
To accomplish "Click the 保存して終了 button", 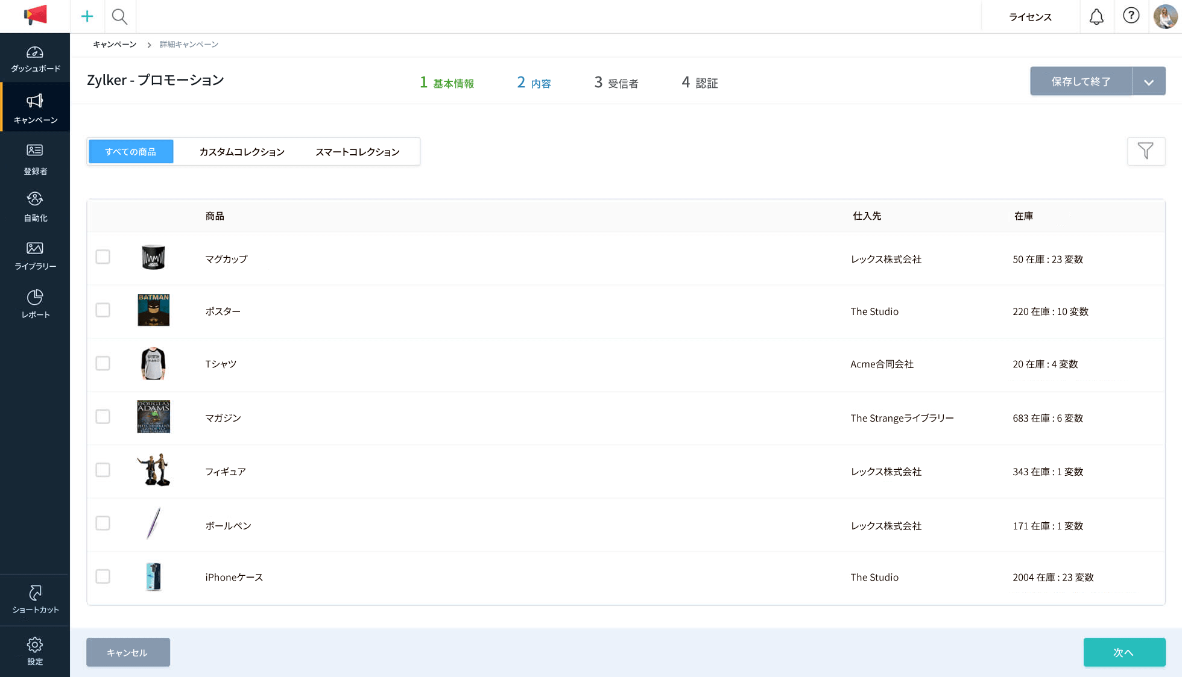I will pyautogui.click(x=1081, y=81).
